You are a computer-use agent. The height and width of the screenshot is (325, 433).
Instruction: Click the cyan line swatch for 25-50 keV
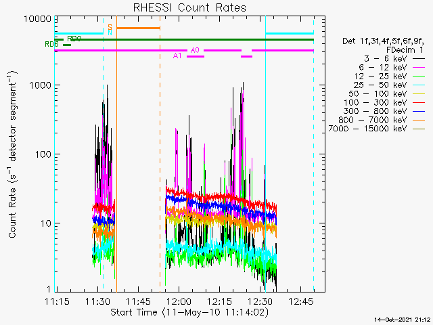[419, 85]
